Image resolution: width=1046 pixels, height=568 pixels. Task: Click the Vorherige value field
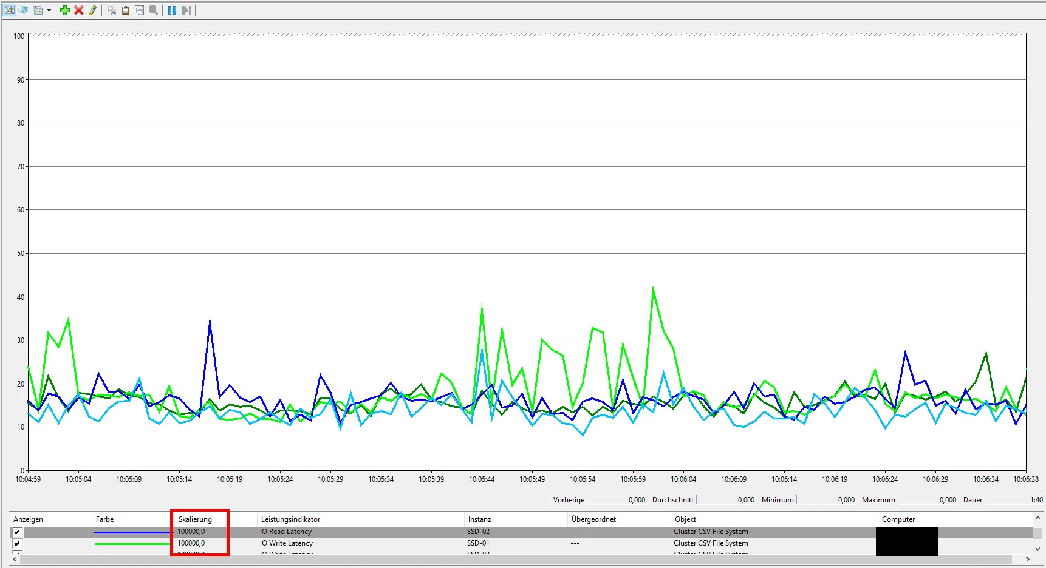click(x=617, y=500)
